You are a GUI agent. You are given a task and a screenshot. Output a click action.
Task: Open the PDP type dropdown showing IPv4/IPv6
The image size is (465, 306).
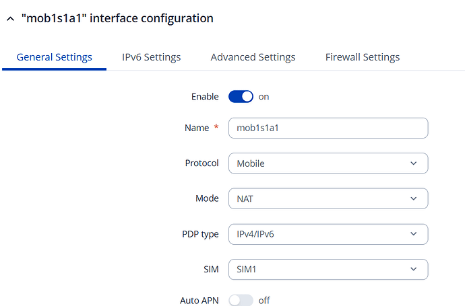click(328, 234)
